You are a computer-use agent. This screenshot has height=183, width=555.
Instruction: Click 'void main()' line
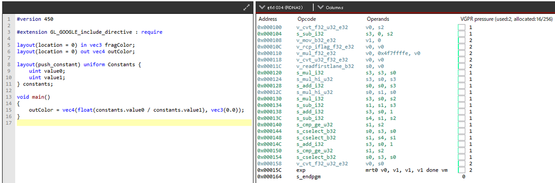pyautogui.click(x=33, y=97)
